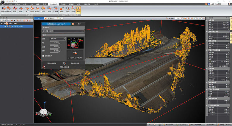Select the 密度 density filter icon
The height and width of the screenshot is (126, 232).
pos(15,9)
